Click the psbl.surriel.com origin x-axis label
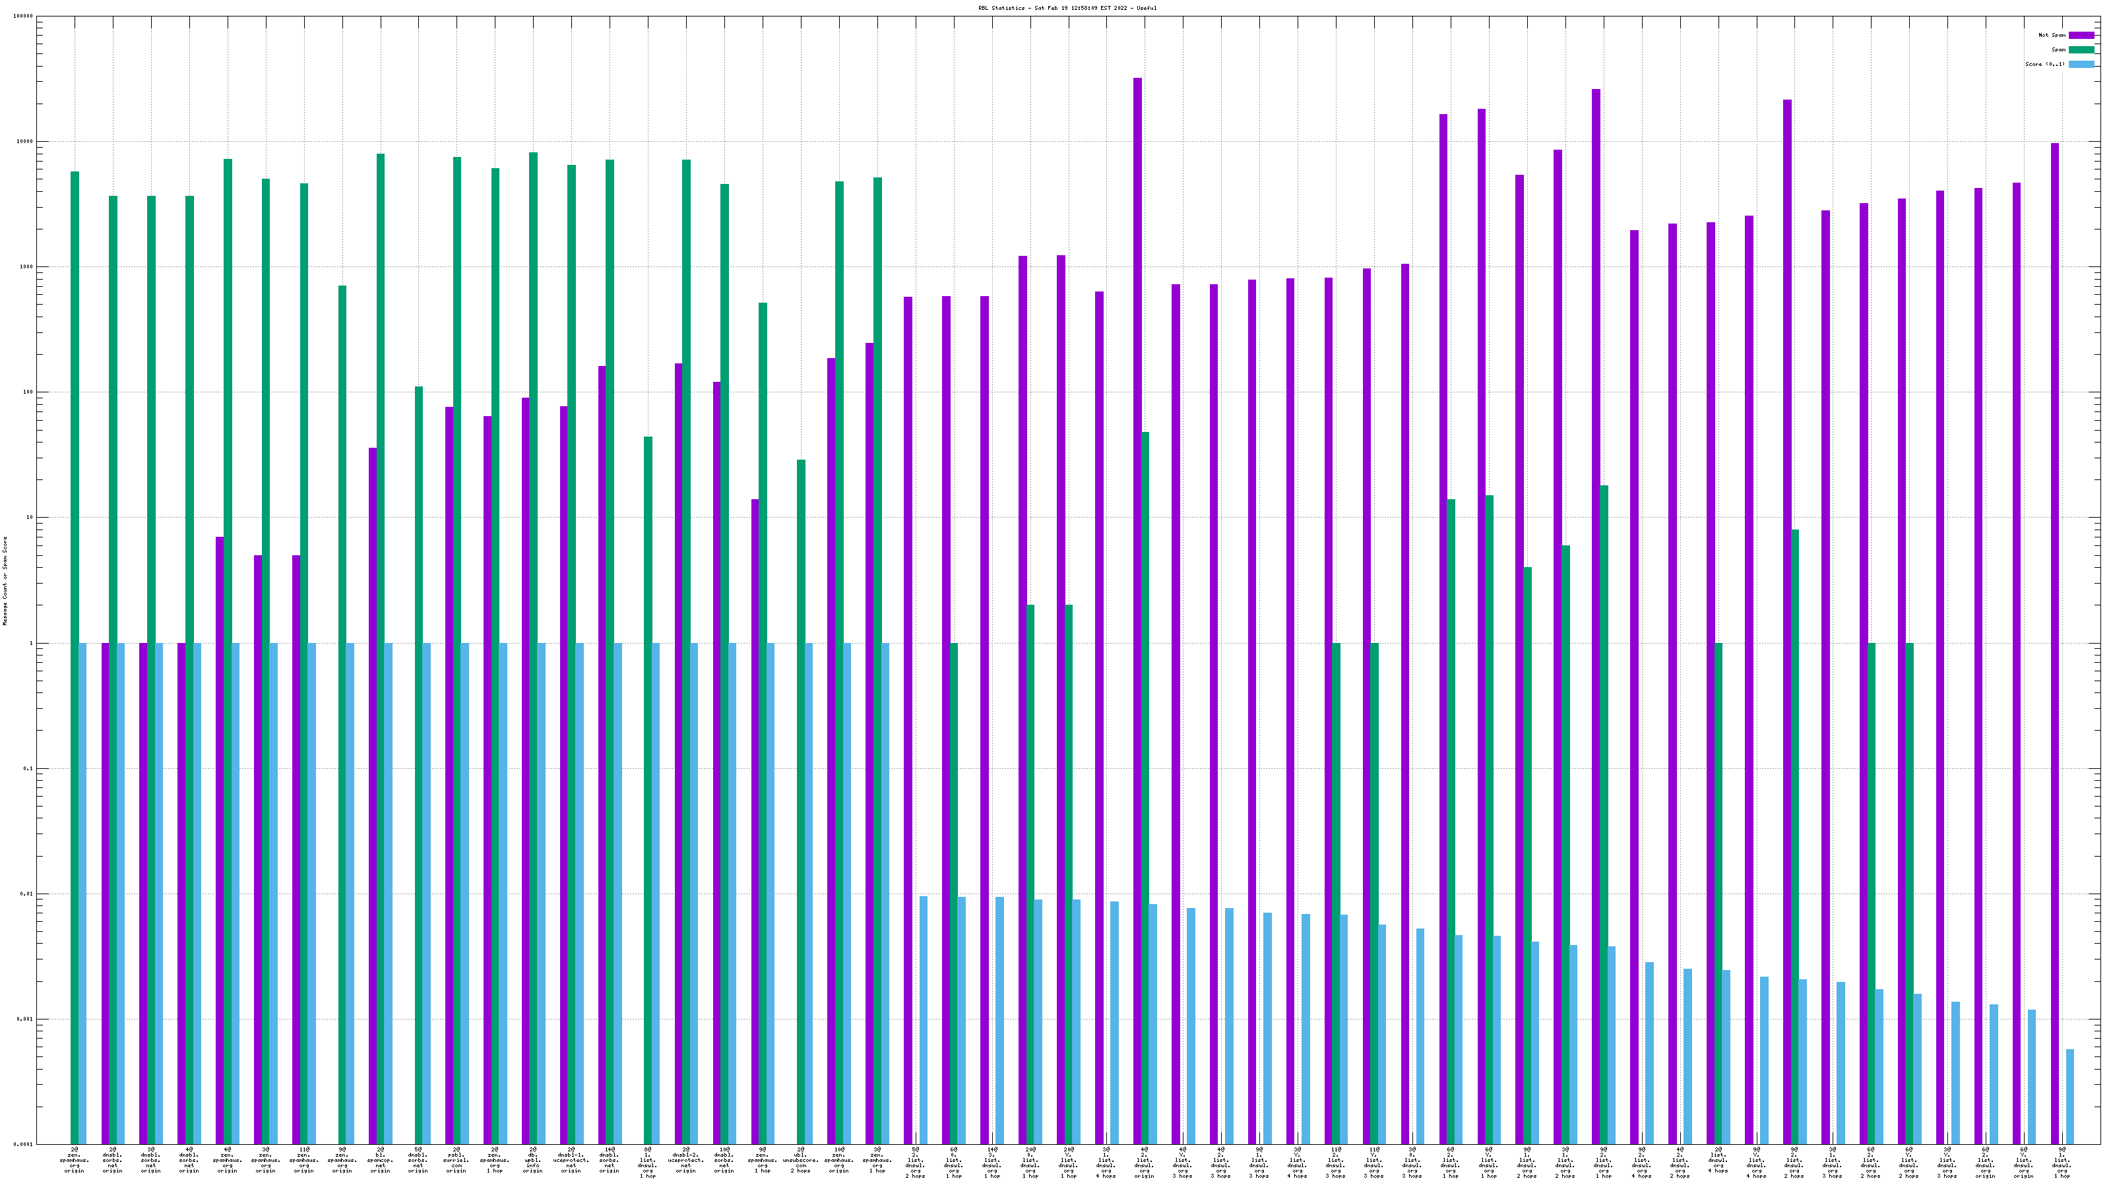The image size is (2111, 1187). coord(457,1160)
